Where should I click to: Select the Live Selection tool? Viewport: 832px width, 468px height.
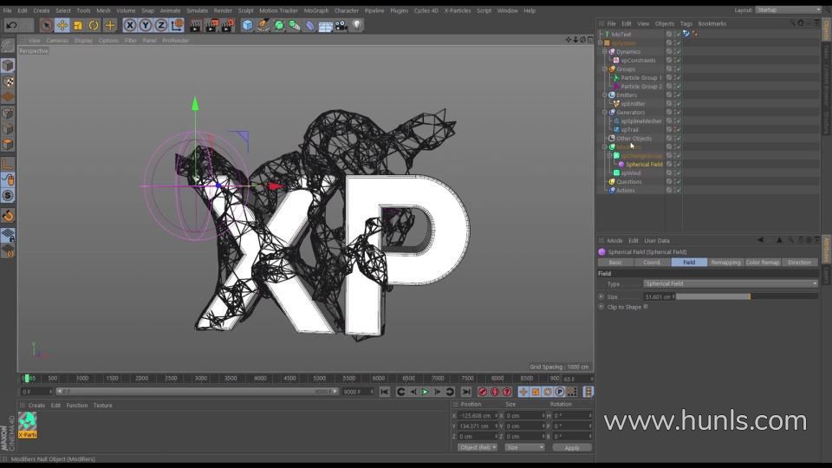point(46,25)
